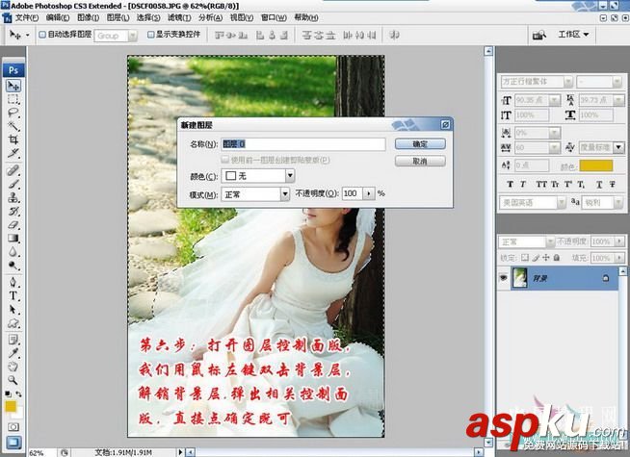This screenshot has width=630, height=457.
Task: Open the 图层(L) menu
Action: click(118, 17)
